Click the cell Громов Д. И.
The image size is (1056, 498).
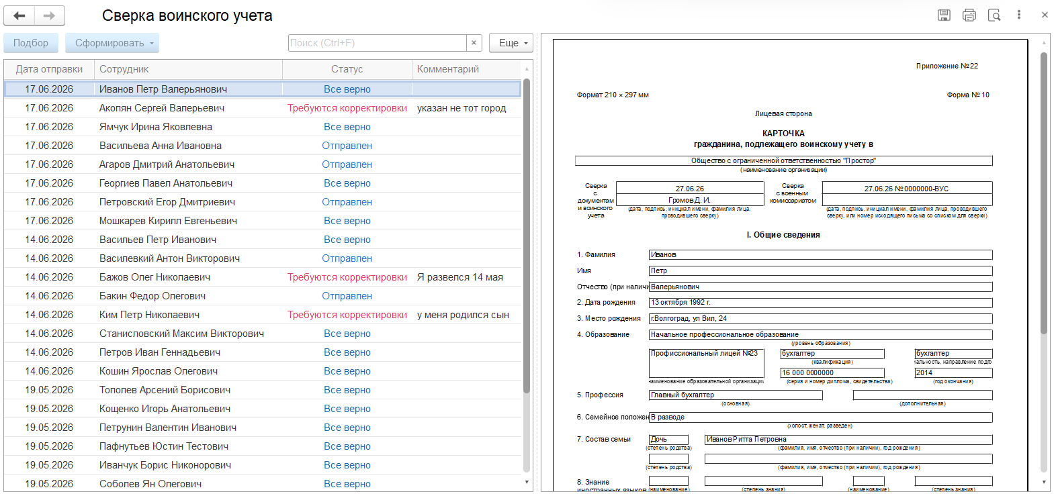click(x=690, y=200)
